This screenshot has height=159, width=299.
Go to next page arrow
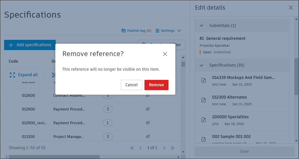coord(164,148)
